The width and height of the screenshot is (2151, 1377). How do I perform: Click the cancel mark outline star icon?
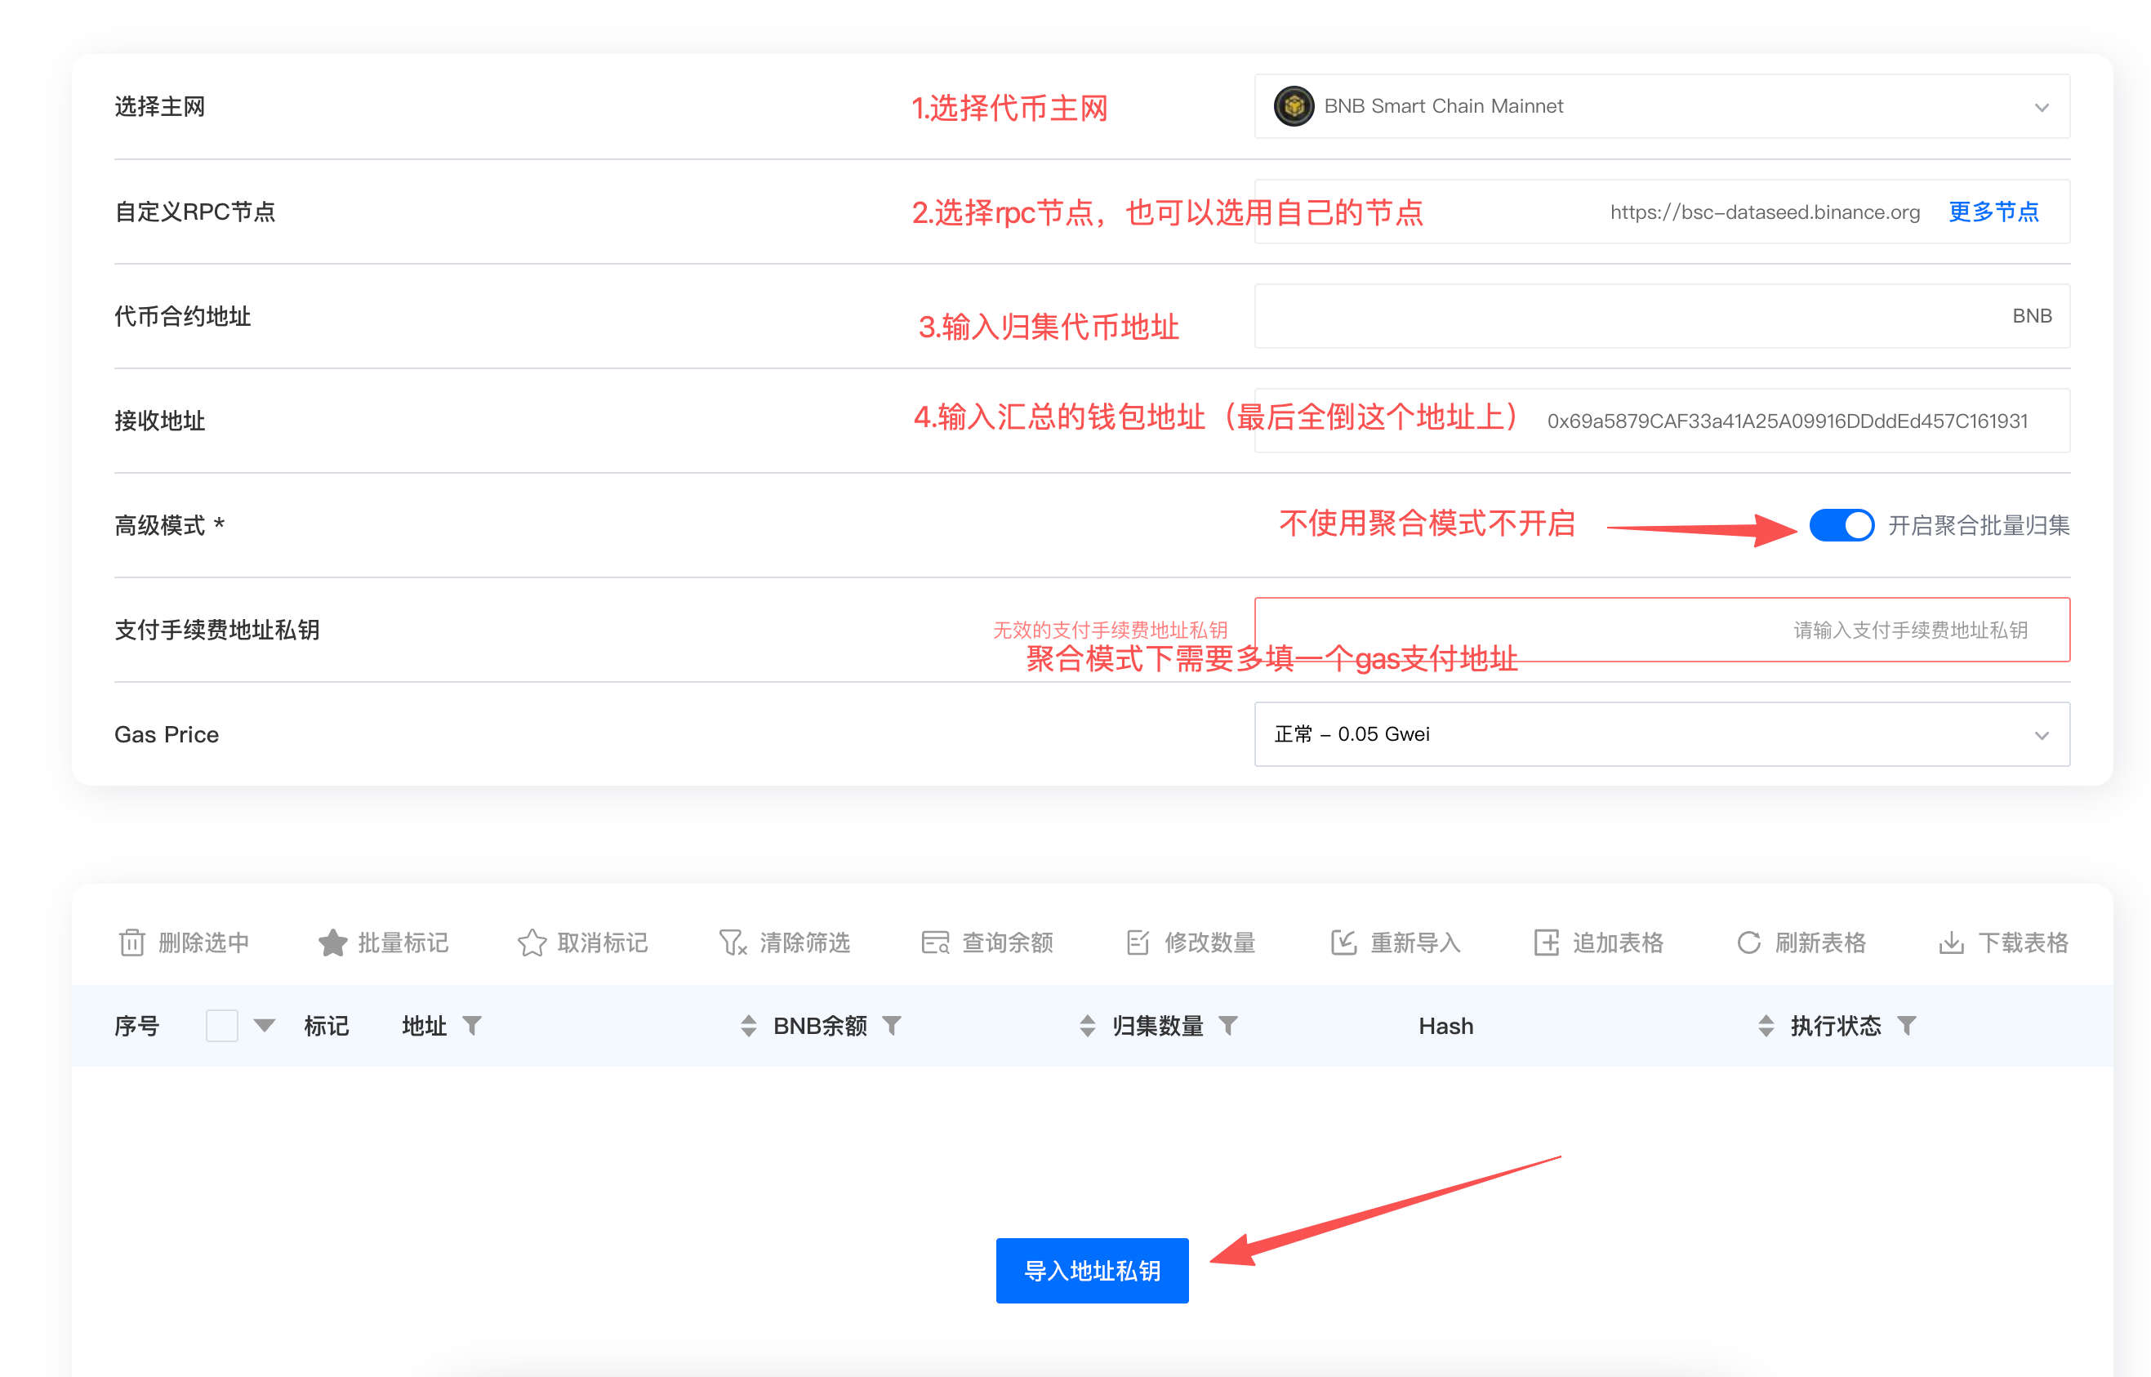(532, 943)
